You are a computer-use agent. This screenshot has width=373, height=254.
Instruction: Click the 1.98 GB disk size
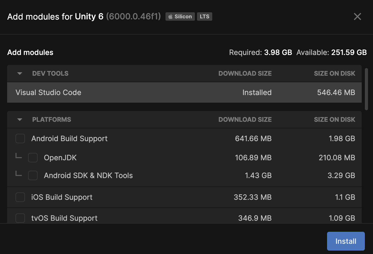tap(342, 139)
